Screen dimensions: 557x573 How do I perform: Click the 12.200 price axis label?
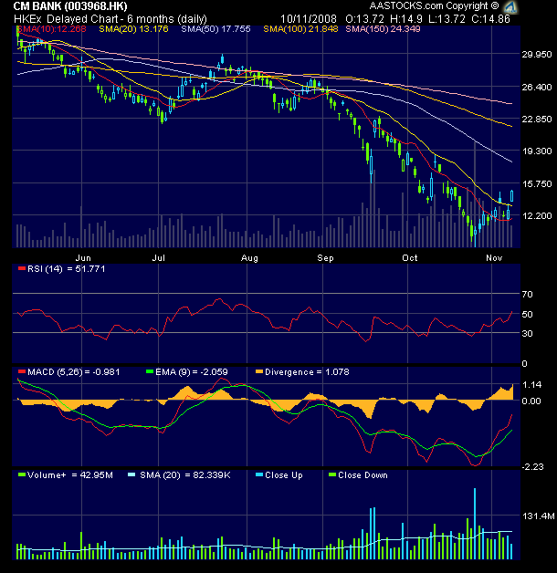click(537, 215)
